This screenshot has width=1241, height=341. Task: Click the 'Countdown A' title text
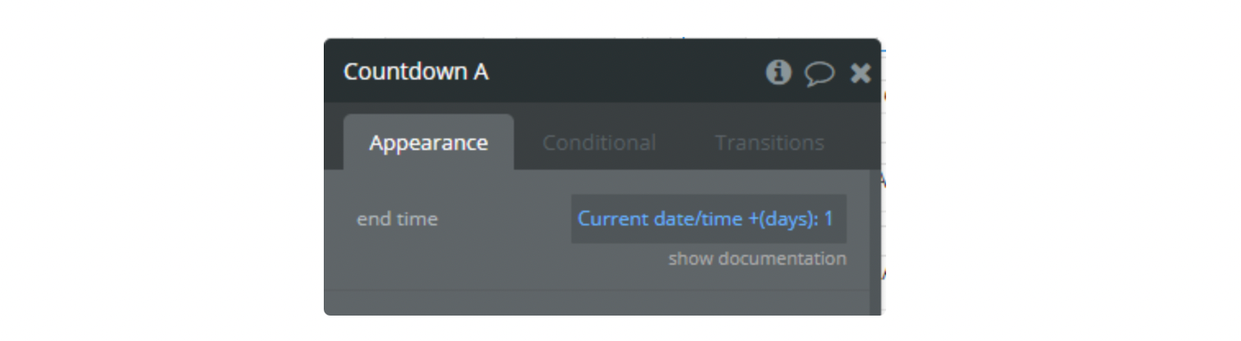[x=416, y=72]
